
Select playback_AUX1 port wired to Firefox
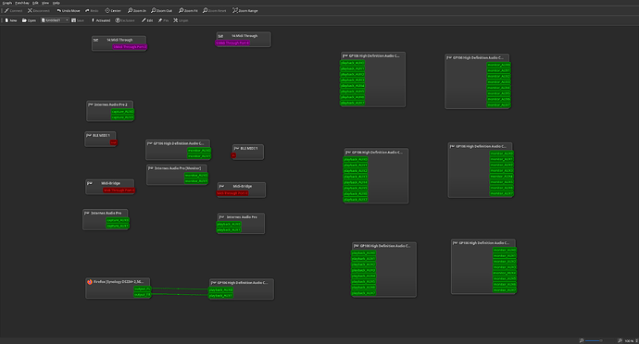[220, 296]
